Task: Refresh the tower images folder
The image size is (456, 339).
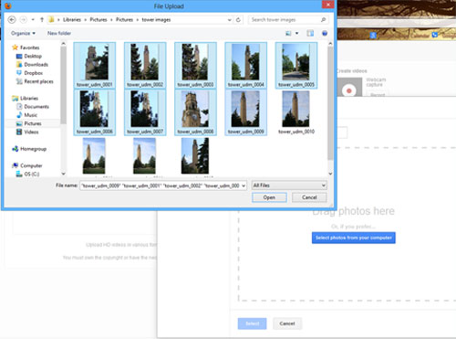Action: 238,20
